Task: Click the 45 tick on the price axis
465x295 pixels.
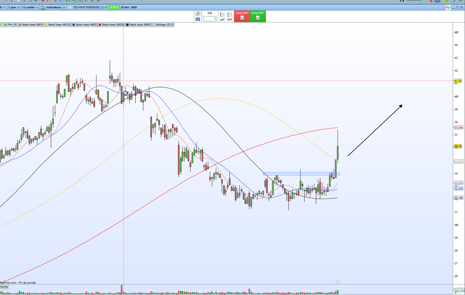Action: (x=456, y=32)
